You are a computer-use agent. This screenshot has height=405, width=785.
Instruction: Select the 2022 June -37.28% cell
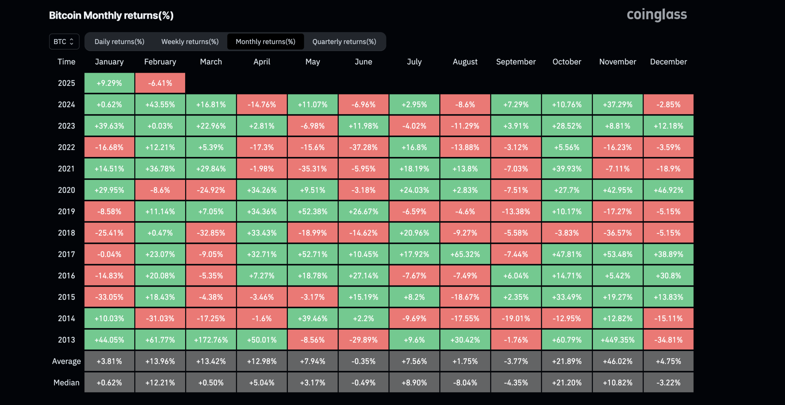click(x=363, y=147)
